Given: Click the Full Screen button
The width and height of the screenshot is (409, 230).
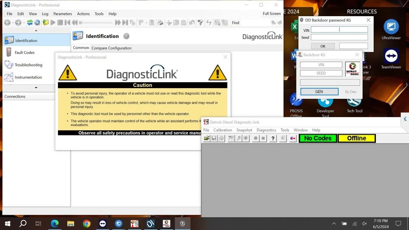Looking at the screenshot, I should click(272, 14).
